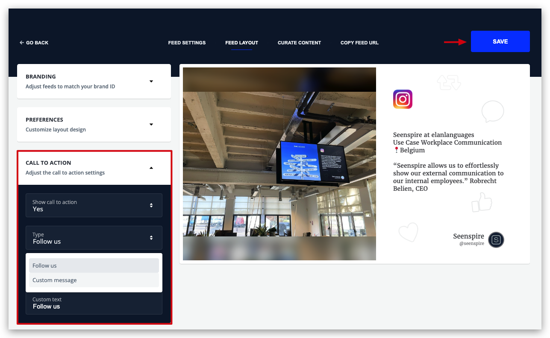Switch to the Feed Settings tab
The width and height of the screenshot is (550, 338).
187,43
